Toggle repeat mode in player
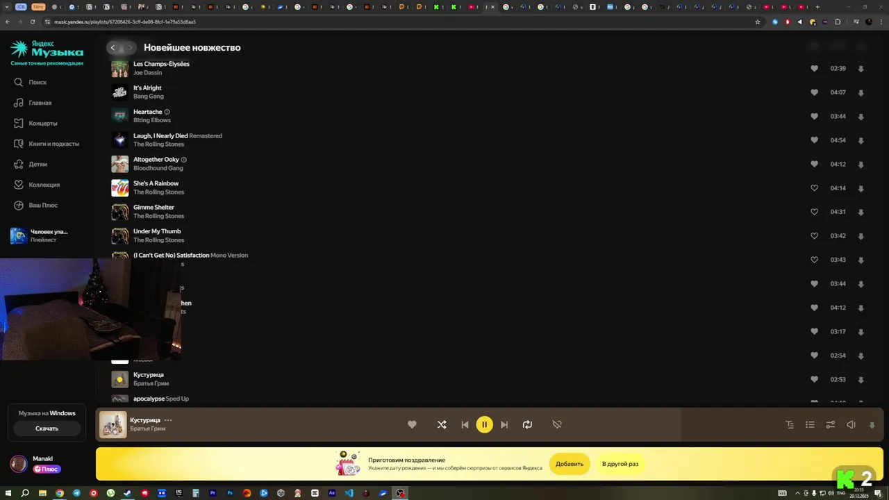The image size is (889, 500). tap(527, 424)
